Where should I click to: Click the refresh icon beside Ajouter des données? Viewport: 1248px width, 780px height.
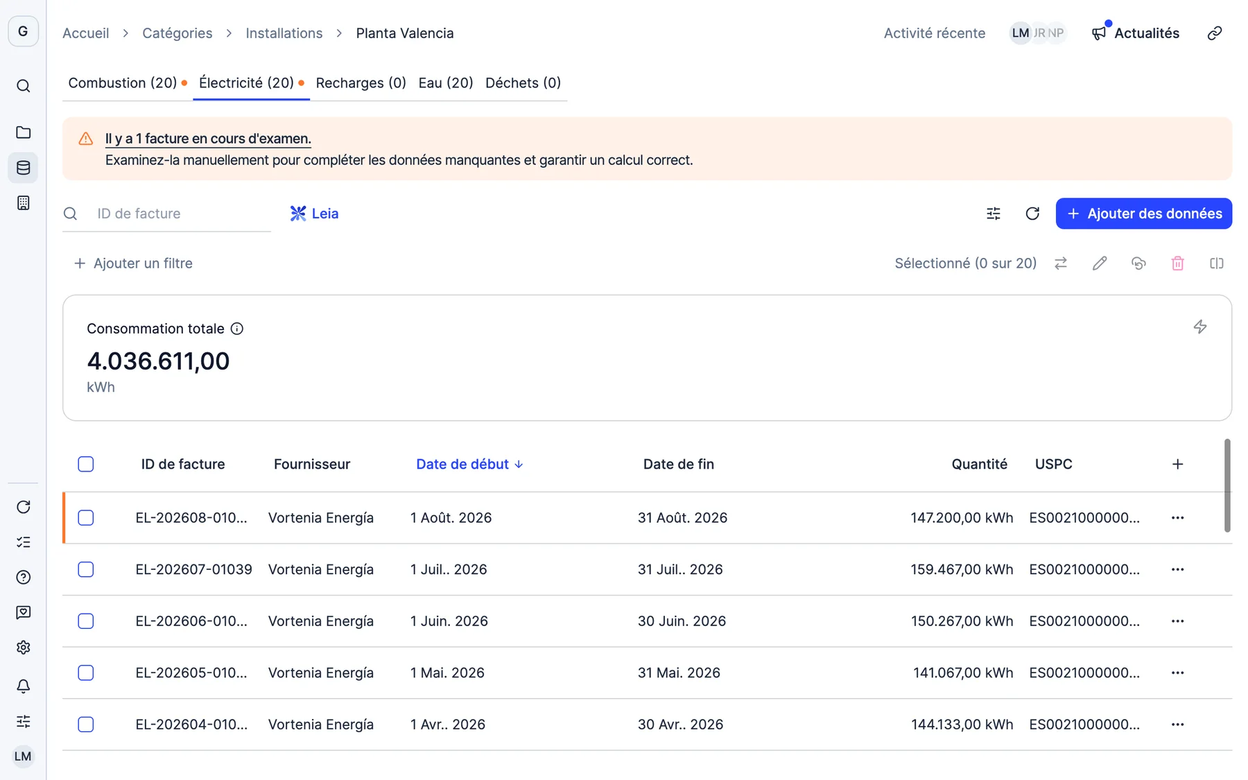click(x=1032, y=214)
